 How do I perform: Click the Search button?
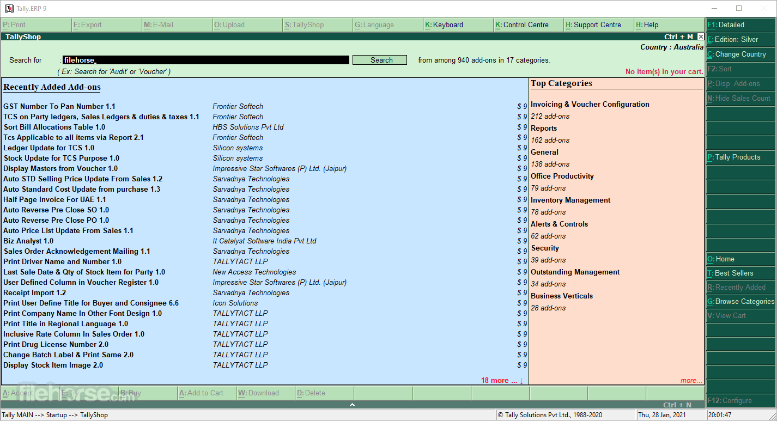point(380,60)
